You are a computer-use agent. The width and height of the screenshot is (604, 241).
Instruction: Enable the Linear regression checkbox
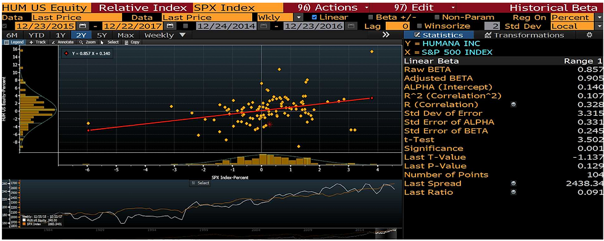(x=314, y=17)
